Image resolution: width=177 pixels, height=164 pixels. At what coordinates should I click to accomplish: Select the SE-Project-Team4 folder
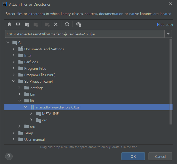(x=35, y=81)
